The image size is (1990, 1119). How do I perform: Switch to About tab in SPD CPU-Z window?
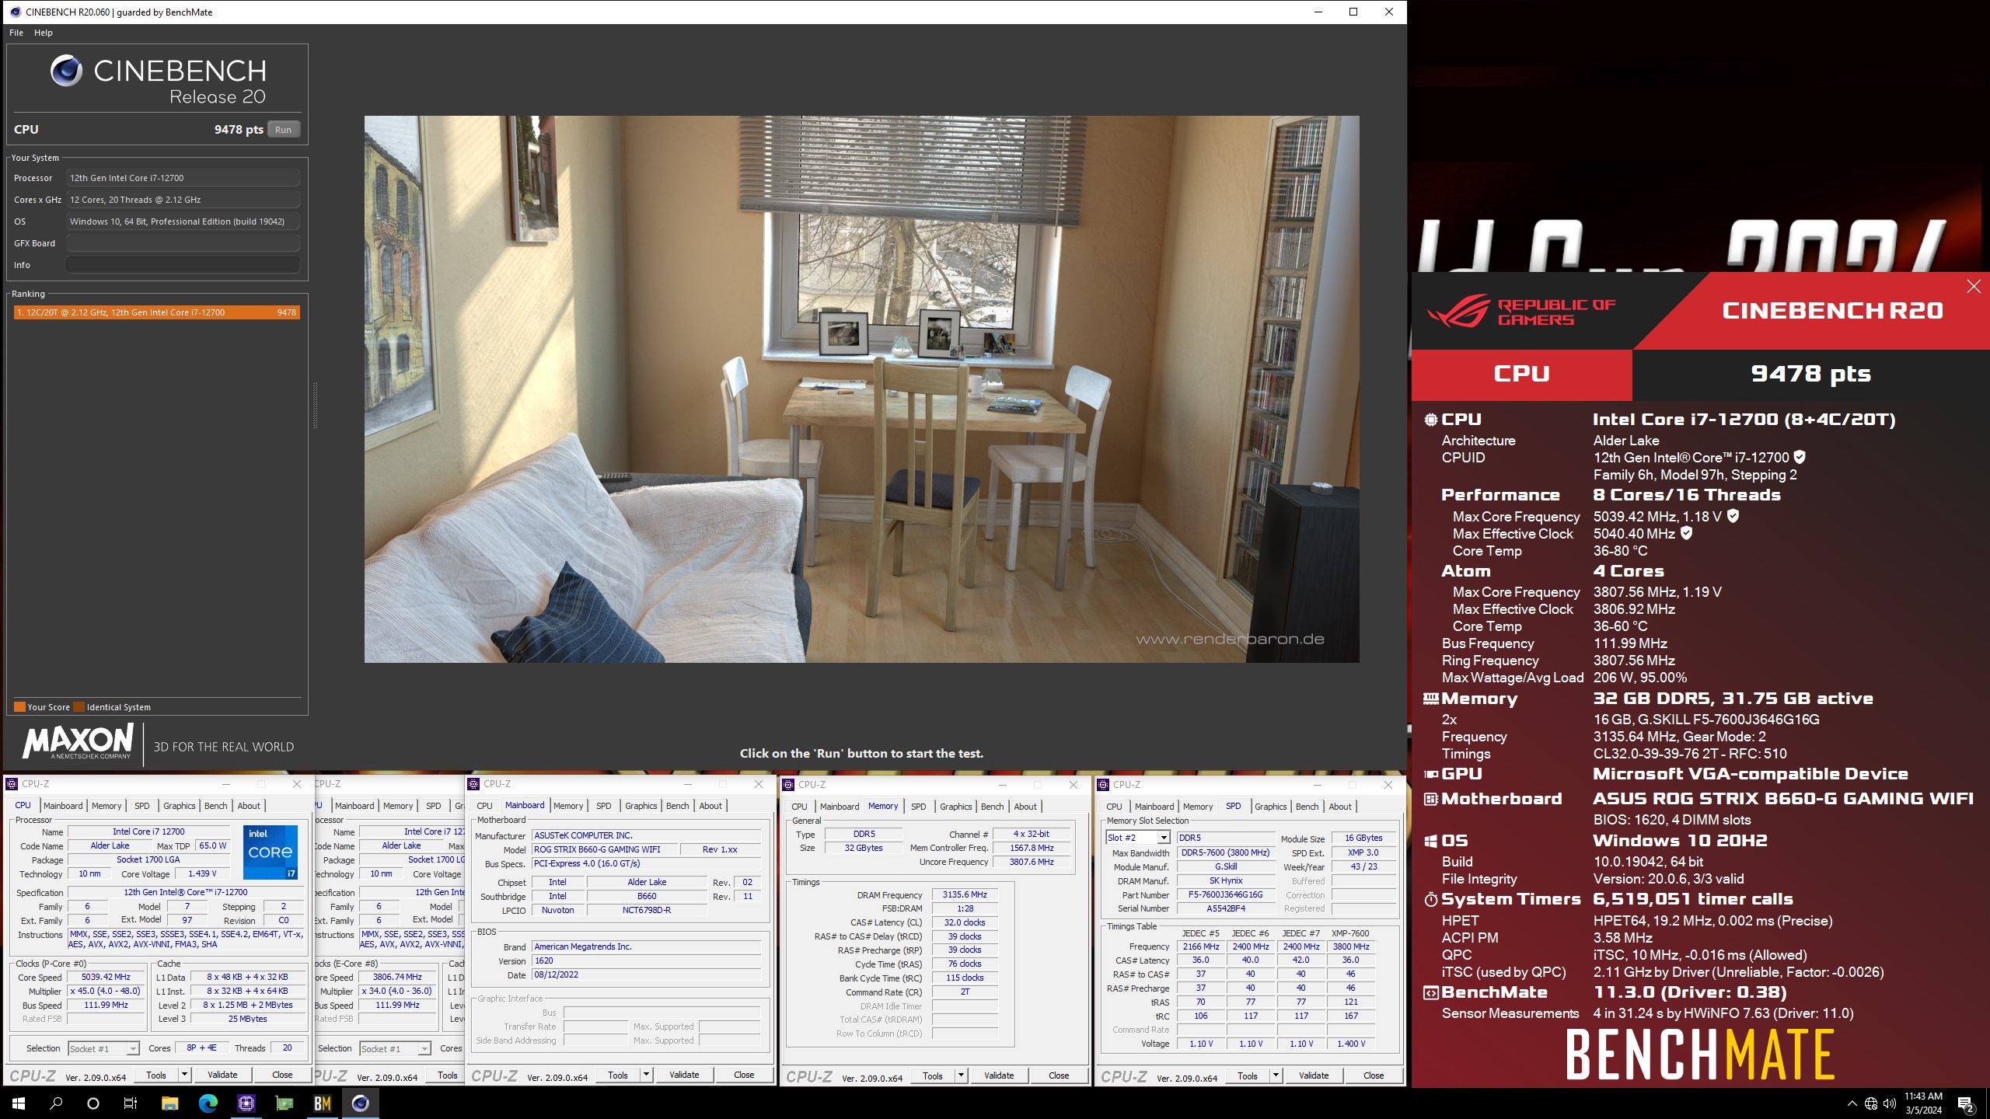[1339, 807]
